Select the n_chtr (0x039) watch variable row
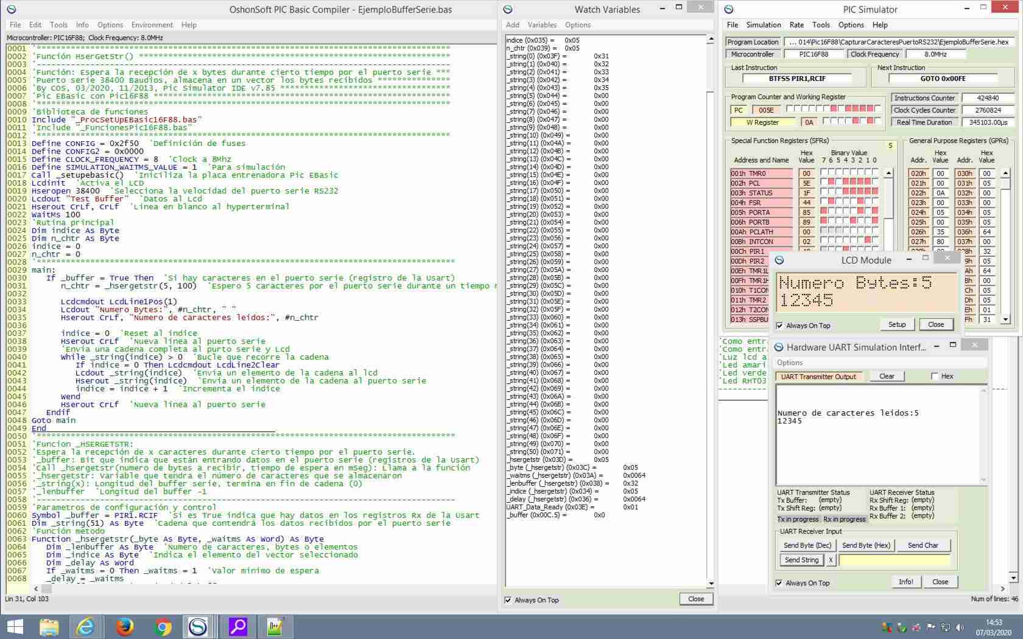 (543, 48)
